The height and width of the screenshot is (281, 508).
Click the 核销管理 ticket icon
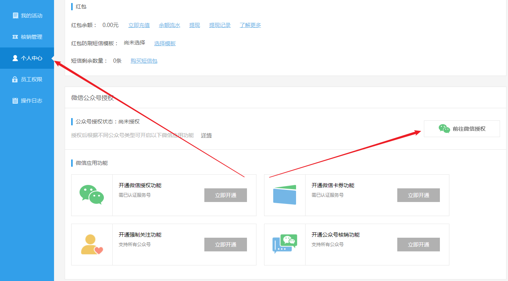[15, 37]
